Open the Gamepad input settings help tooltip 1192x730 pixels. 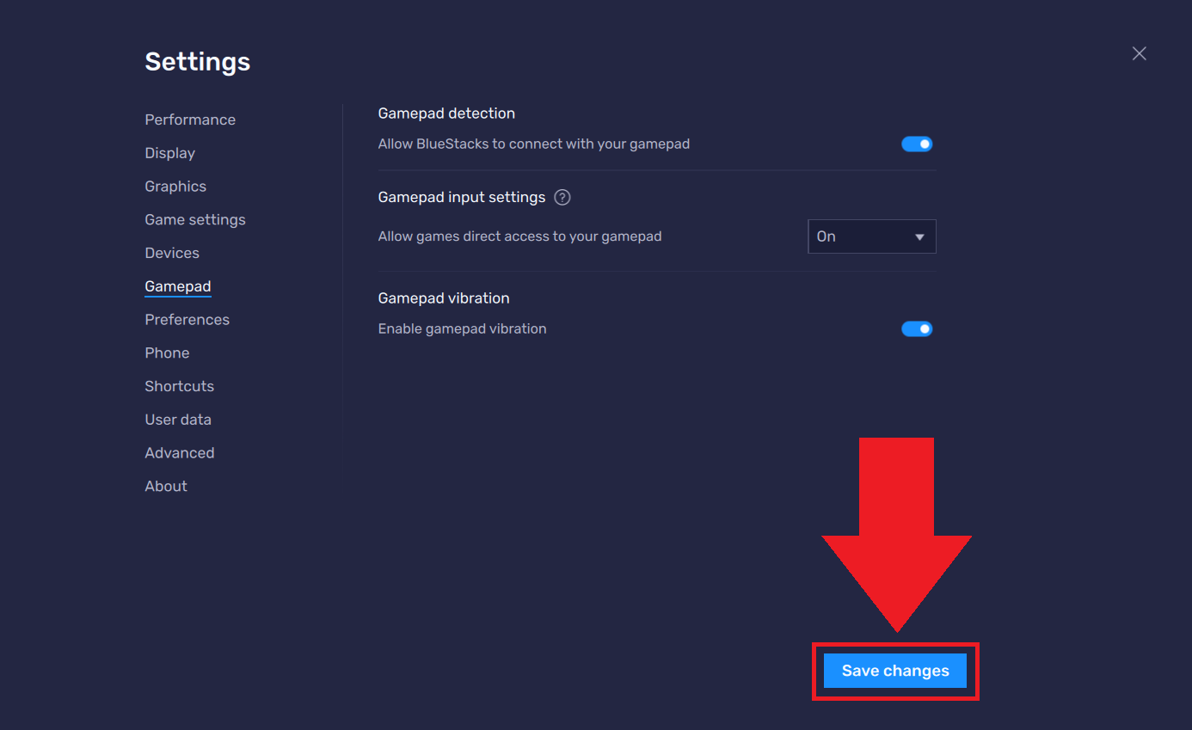tap(562, 197)
